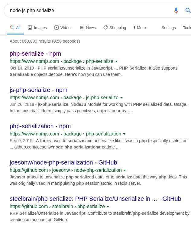Viewport: 191px width, 225px height.
Task: Click the Videos play icon
Action: 57,28
